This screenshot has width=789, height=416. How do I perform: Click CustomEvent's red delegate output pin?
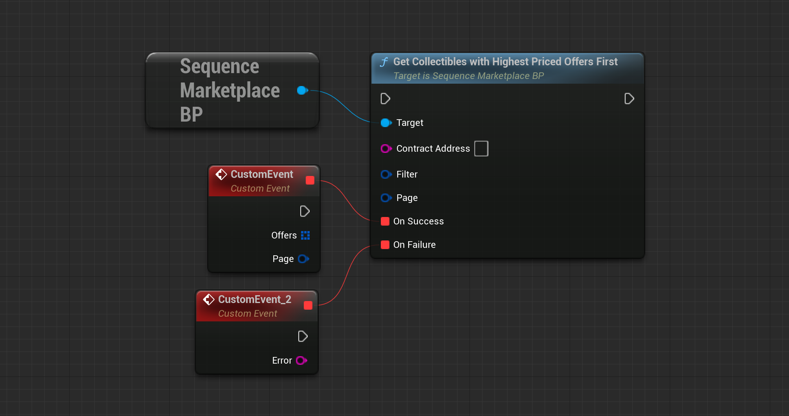click(310, 180)
